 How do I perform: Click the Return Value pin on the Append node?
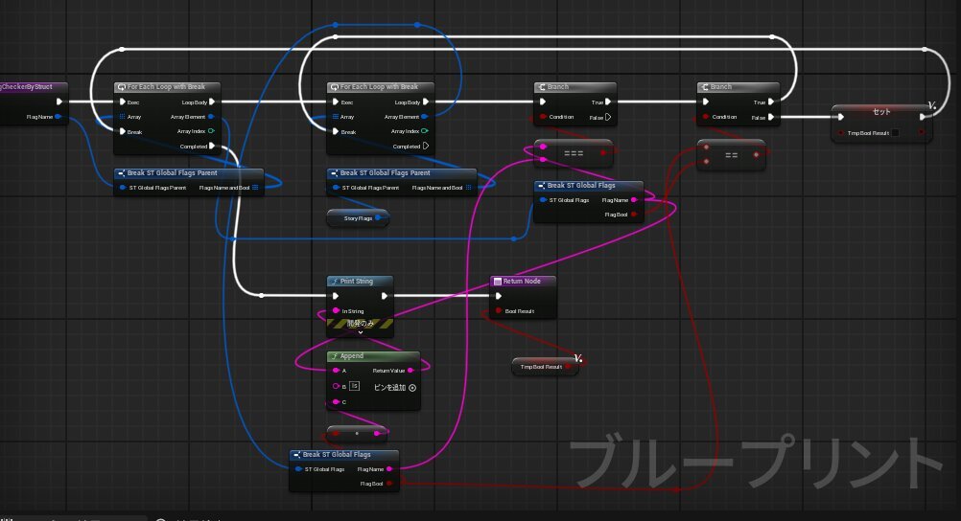coord(410,370)
